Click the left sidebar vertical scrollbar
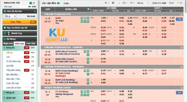The height and width of the screenshot is (102, 187). [39, 34]
